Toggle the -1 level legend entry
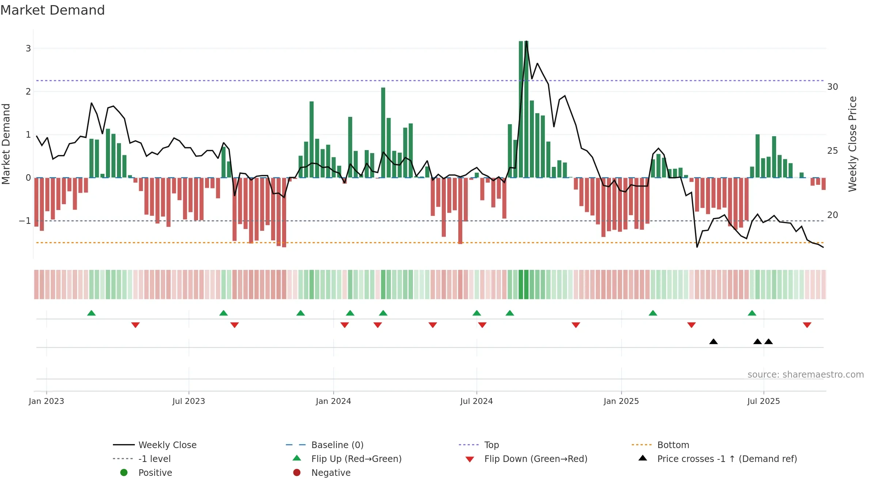This screenshot has width=877, height=493. pos(142,459)
